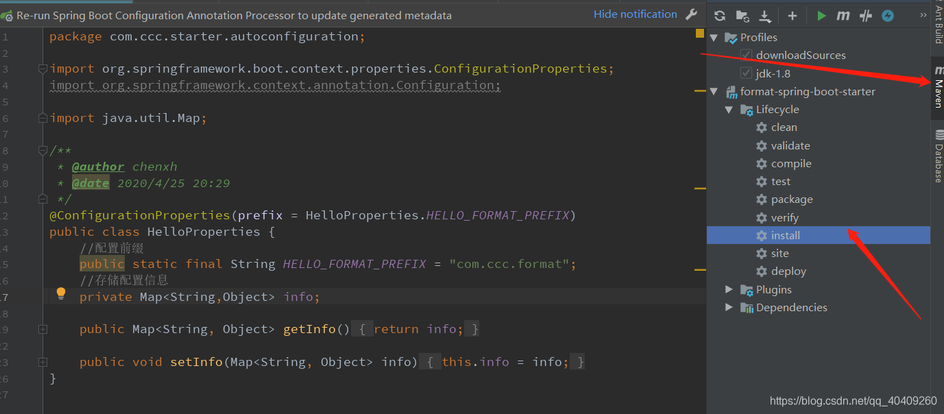The image size is (944, 414).
Task: Click the unused Configuration import line
Action: [276, 85]
